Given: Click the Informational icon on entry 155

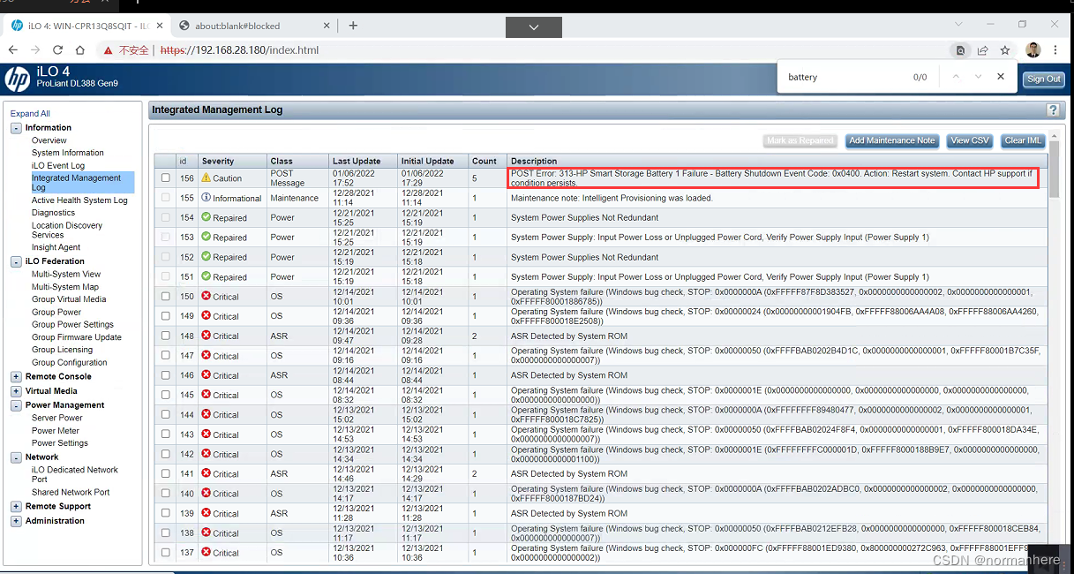Looking at the screenshot, I should click(206, 198).
